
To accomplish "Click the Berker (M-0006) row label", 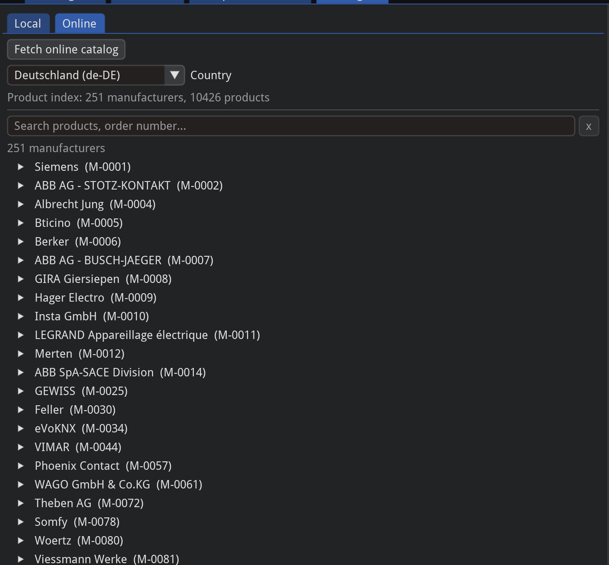I will coord(78,242).
